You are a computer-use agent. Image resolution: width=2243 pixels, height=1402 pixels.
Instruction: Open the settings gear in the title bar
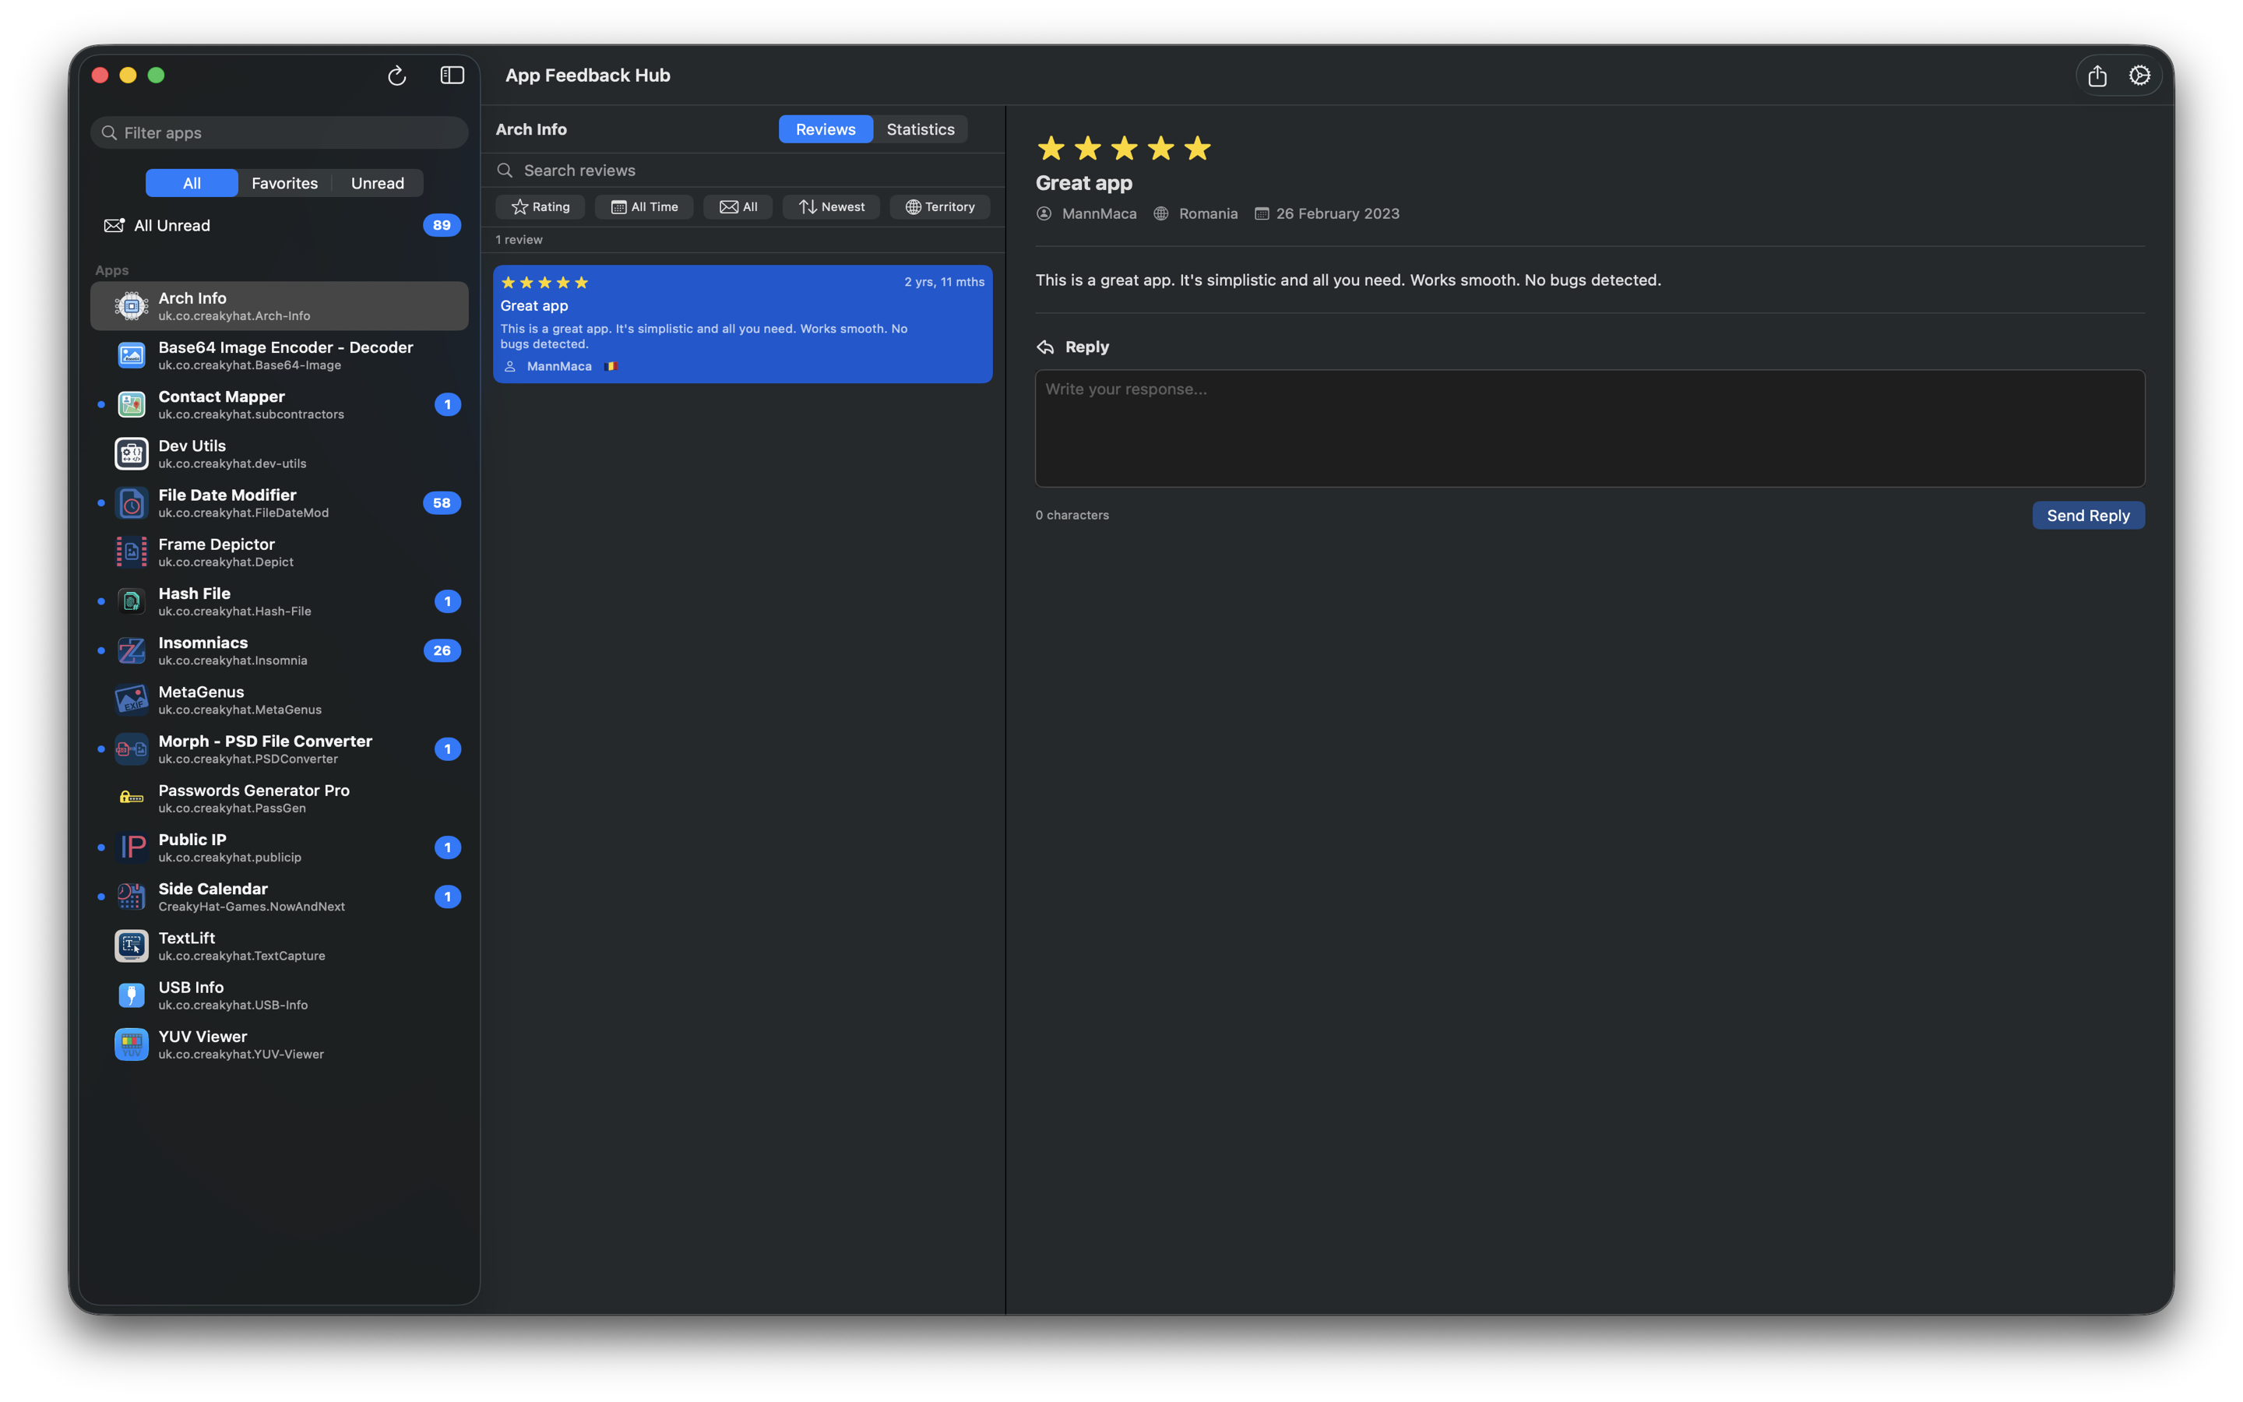coord(2139,75)
